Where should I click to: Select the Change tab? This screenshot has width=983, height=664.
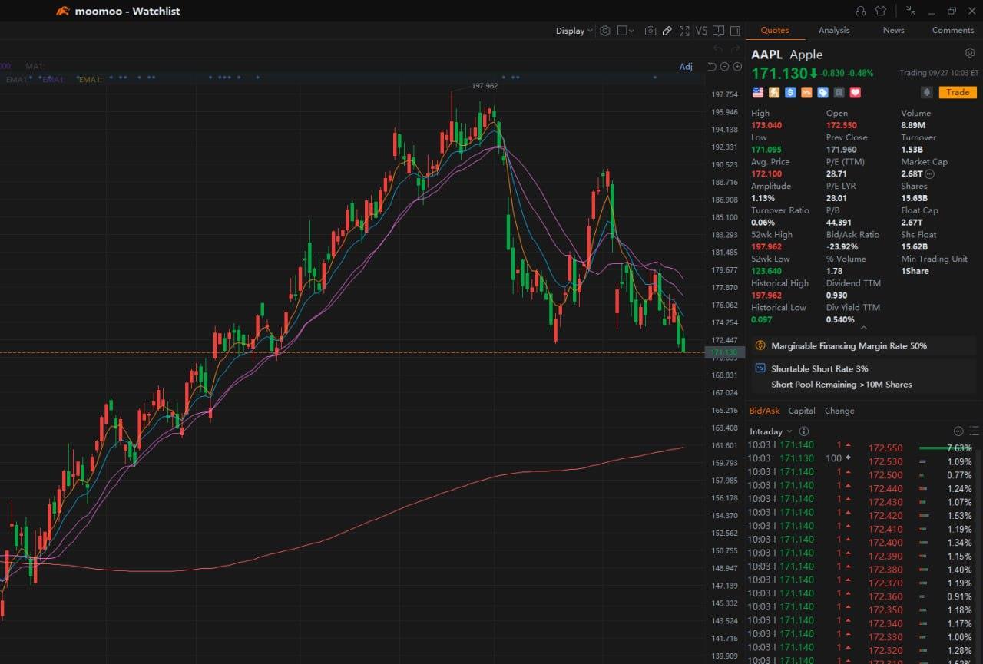[x=839, y=411]
